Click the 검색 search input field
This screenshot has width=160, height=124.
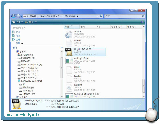click(x=123, y=16)
